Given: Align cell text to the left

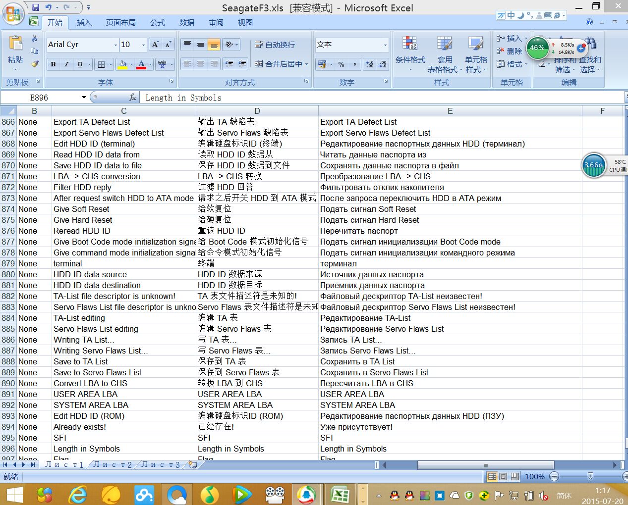Looking at the screenshot, I should 187,64.
